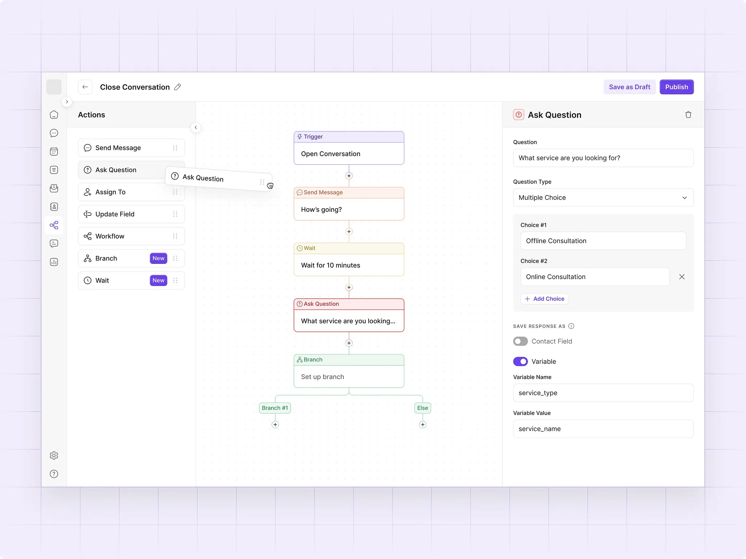Collapse the Actions panel chevron
This screenshot has height=559, width=746.
(196, 127)
